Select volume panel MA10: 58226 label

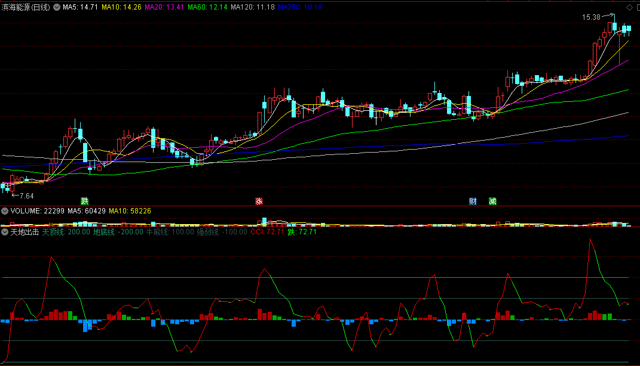[x=130, y=211]
